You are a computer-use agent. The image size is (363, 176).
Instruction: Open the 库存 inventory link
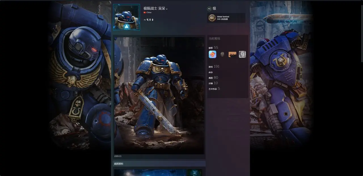click(210, 72)
